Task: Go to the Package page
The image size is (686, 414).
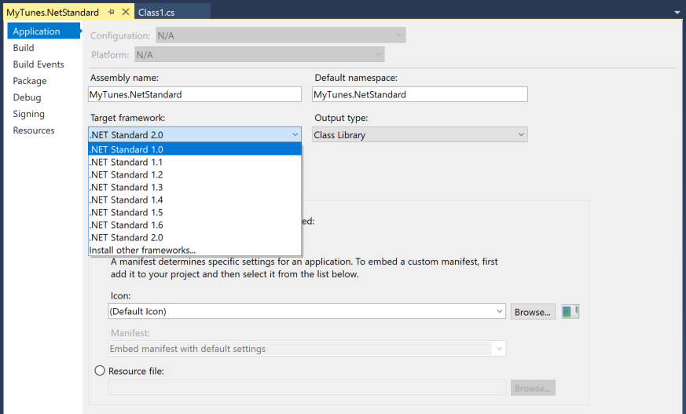Action: coord(30,81)
